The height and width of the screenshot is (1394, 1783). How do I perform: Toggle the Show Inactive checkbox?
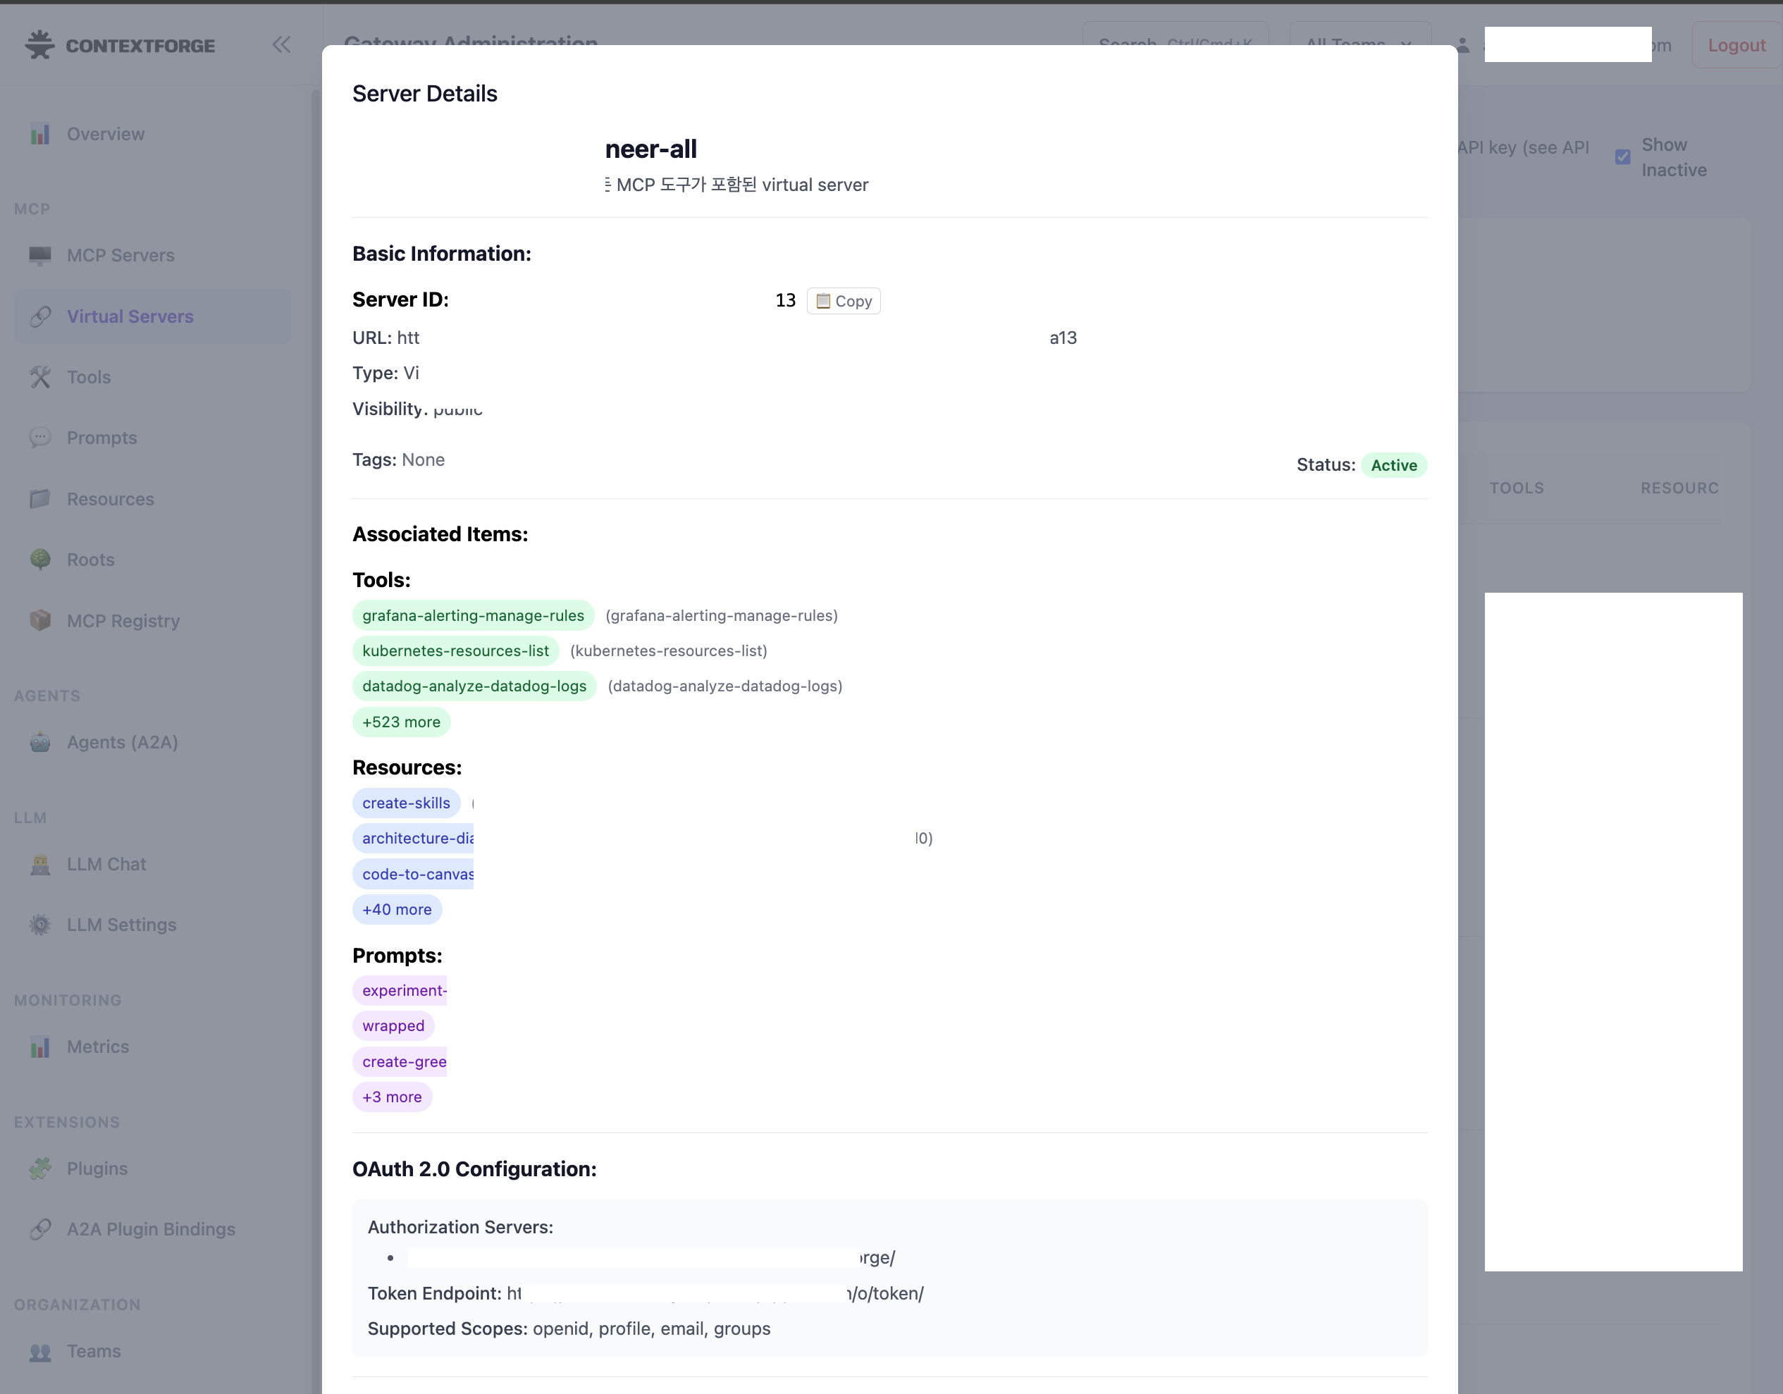click(x=1623, y=156)
